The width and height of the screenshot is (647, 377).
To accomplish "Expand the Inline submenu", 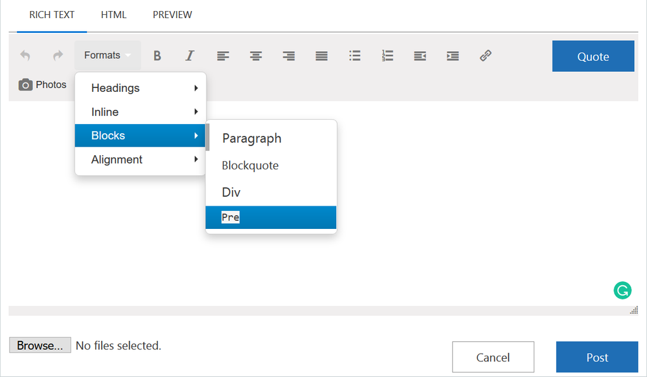I will tap(141, 112).
